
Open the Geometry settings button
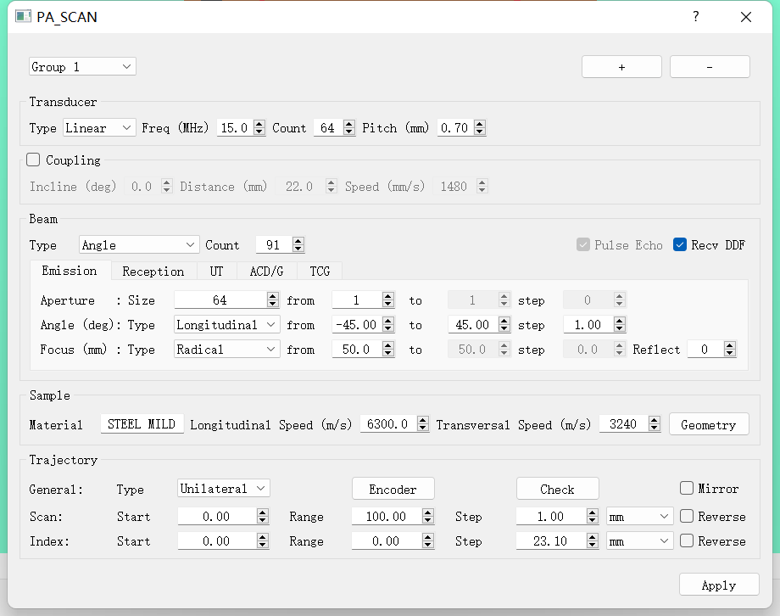[709, 424]
